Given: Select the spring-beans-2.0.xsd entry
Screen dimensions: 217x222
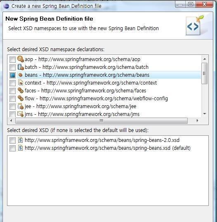Looking at the screenshot, I should (102, 140).
